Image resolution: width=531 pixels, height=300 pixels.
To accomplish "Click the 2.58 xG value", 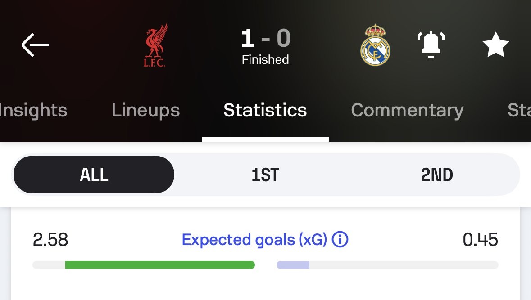I will click(50, 240).
